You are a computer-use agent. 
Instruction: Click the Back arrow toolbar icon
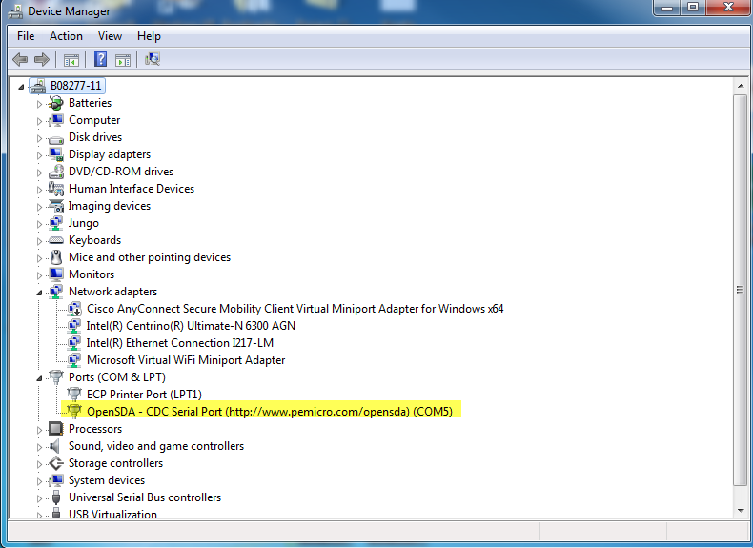(x=20, y=59)
